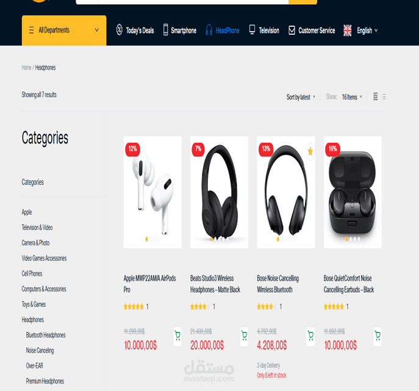
Task: Open the Noise Canceling subcategory
Action: (40, 350)
